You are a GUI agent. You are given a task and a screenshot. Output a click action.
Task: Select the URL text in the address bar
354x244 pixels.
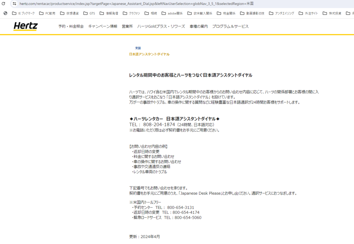pos(136,3)
